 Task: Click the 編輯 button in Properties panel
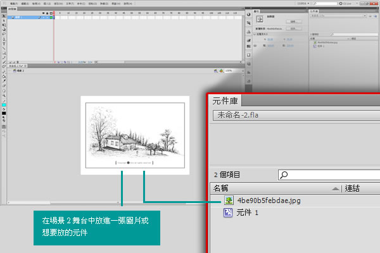[294, 22]
